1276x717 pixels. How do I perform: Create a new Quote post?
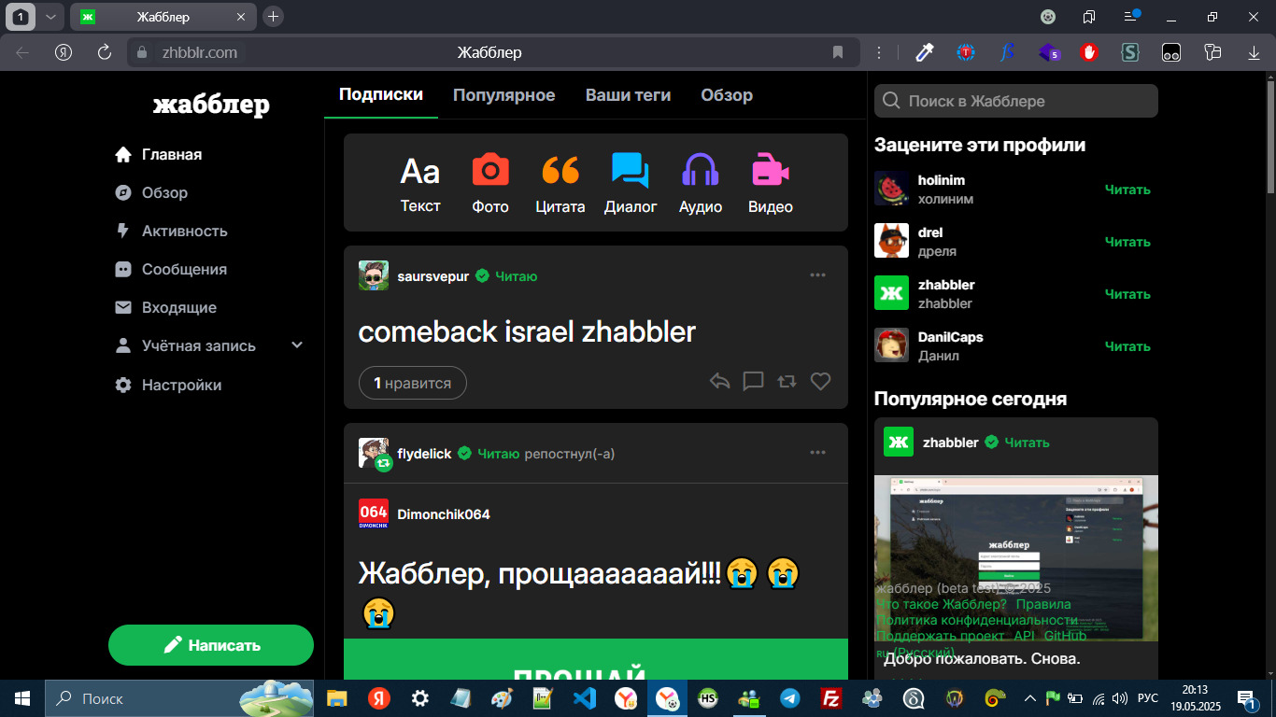(x=560, y=184)
